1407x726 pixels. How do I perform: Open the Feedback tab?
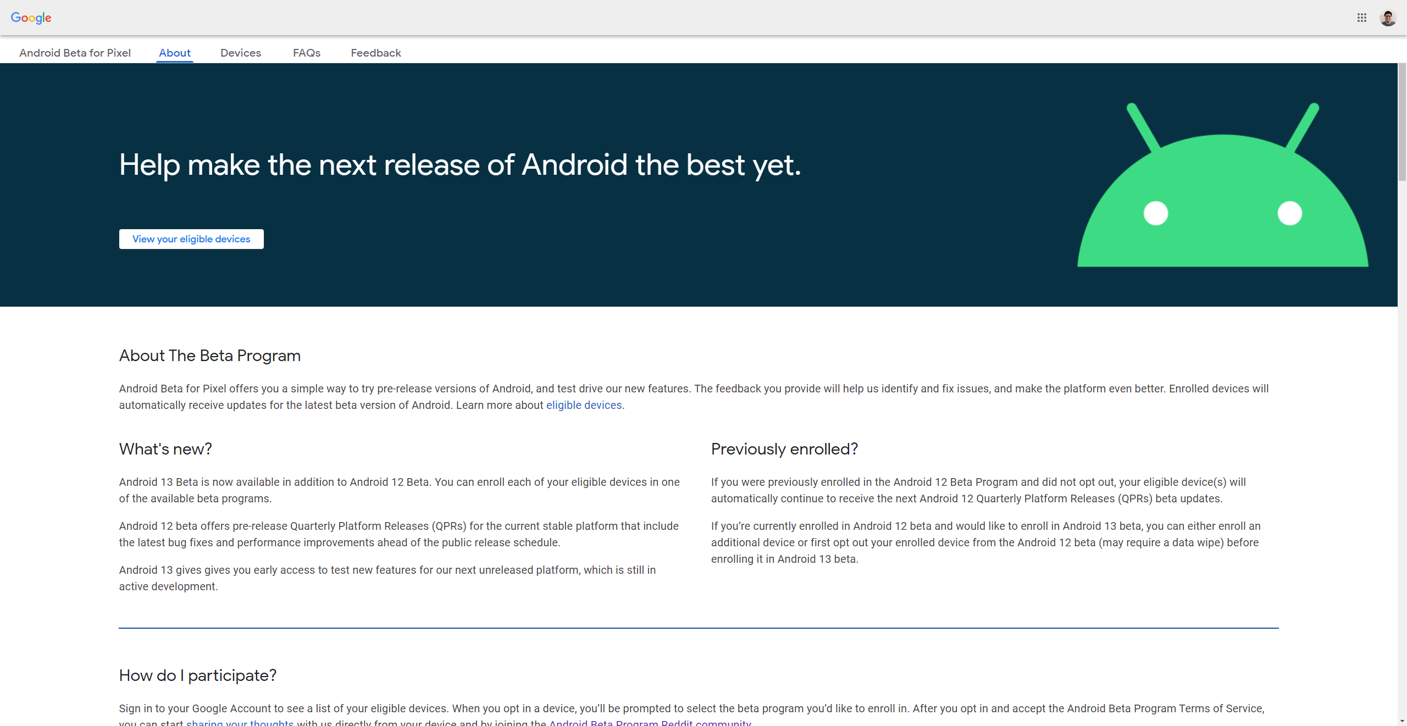pos(375,53)
